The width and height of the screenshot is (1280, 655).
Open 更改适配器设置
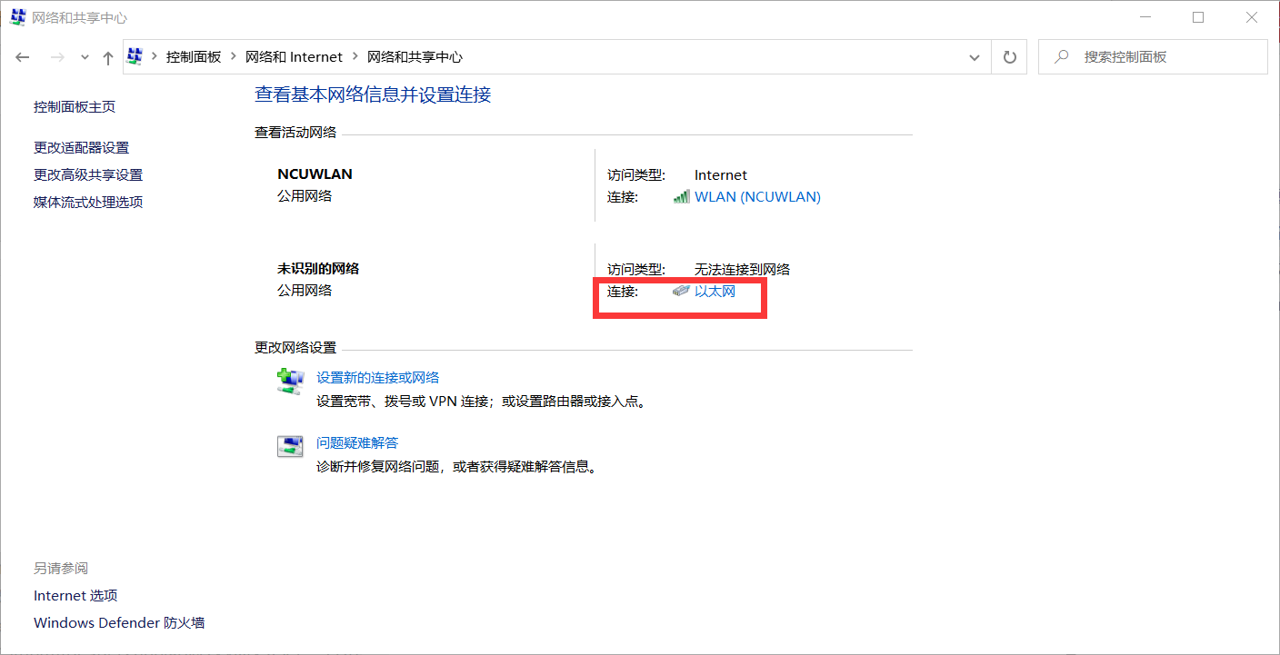coord(82,147)
